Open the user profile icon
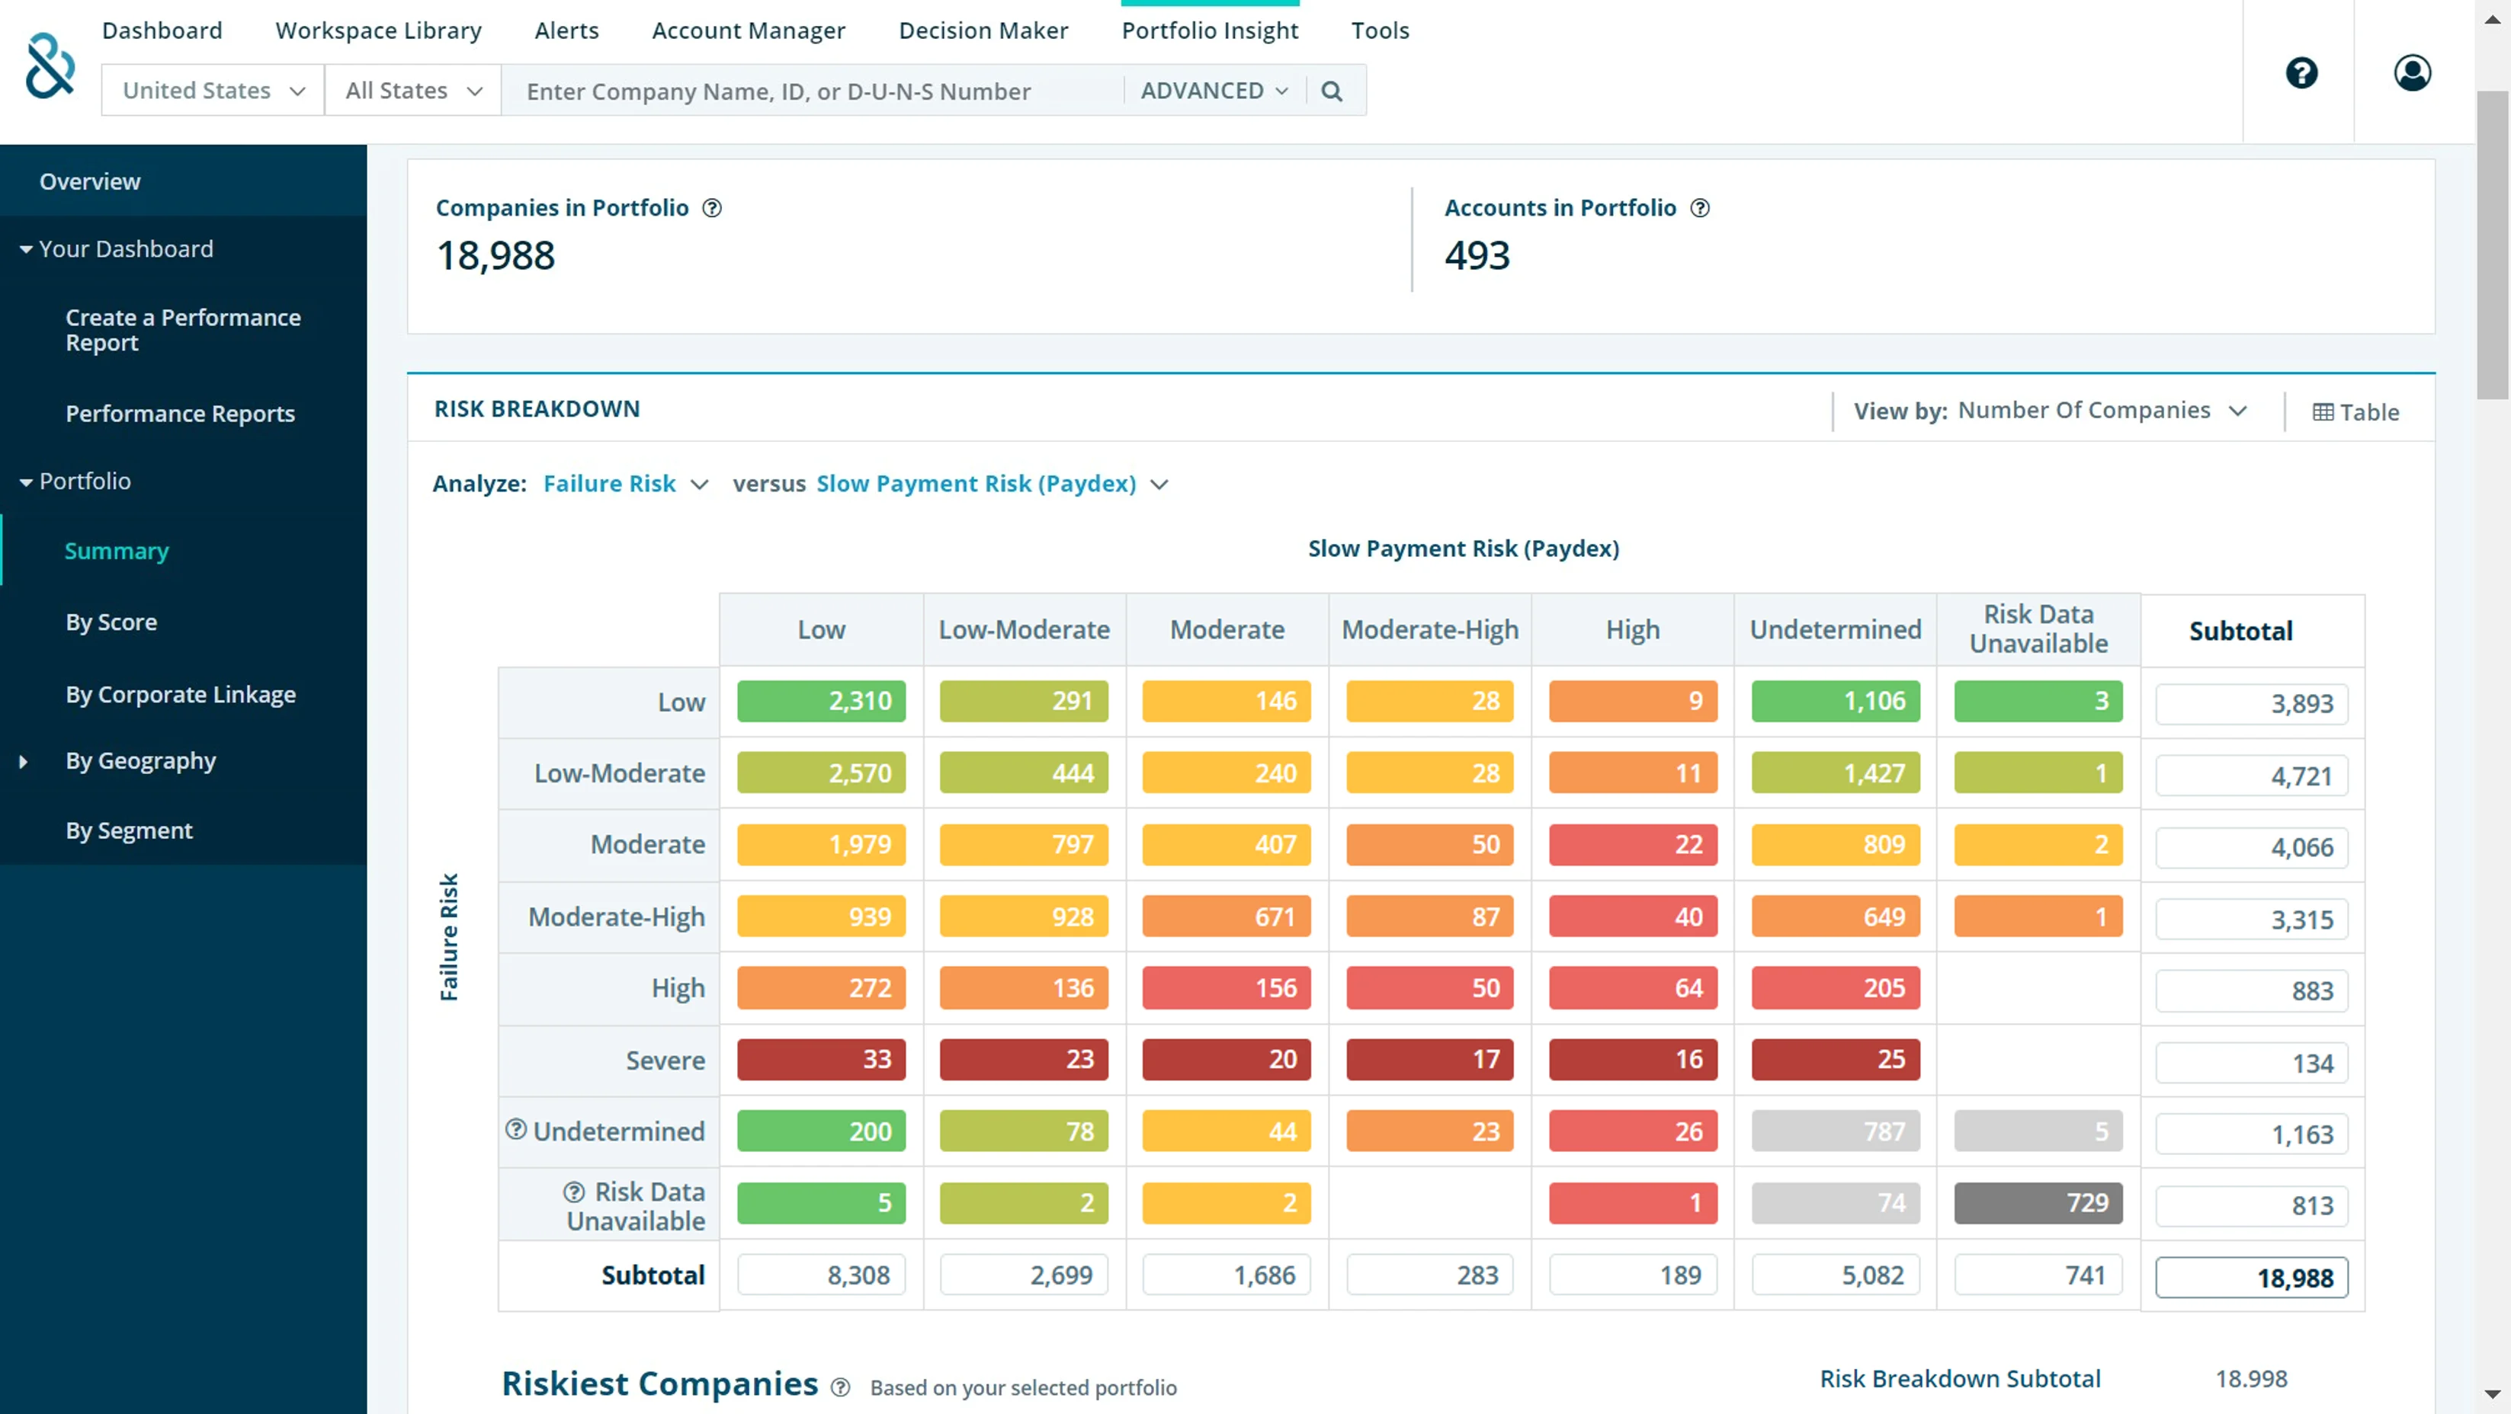The width and height of the screenshot is (2511, 1414). coord(2412,73)
